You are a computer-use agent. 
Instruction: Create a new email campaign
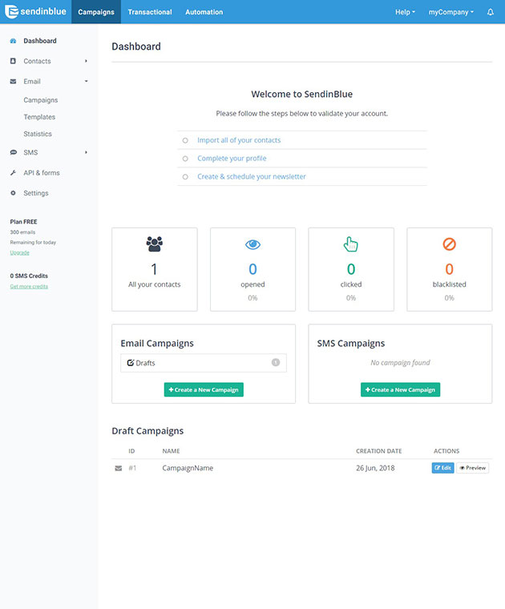click(x=204, y=389)
